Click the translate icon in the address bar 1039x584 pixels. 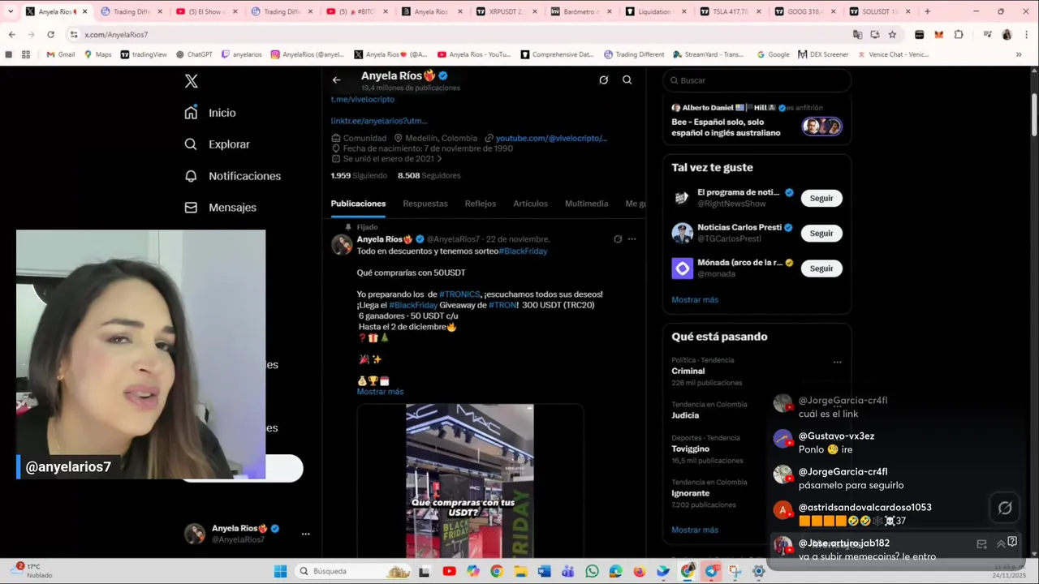857,35
